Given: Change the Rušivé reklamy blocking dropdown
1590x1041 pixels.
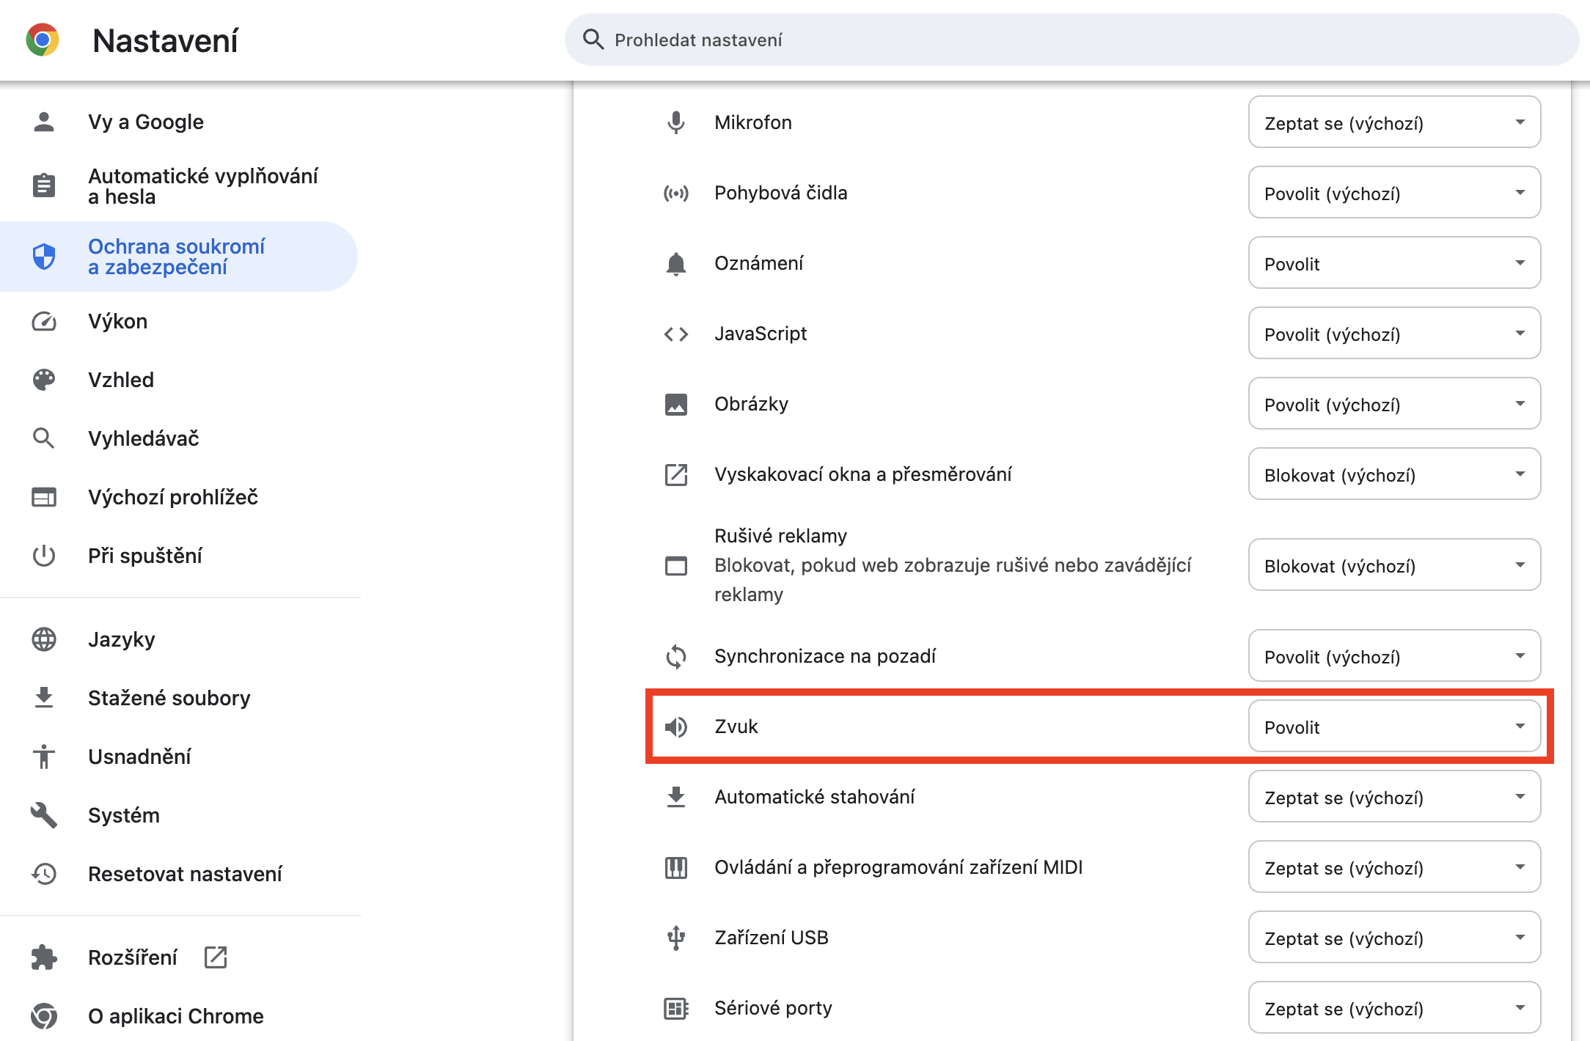Looking at the screenshot, I should point(1393,565).
